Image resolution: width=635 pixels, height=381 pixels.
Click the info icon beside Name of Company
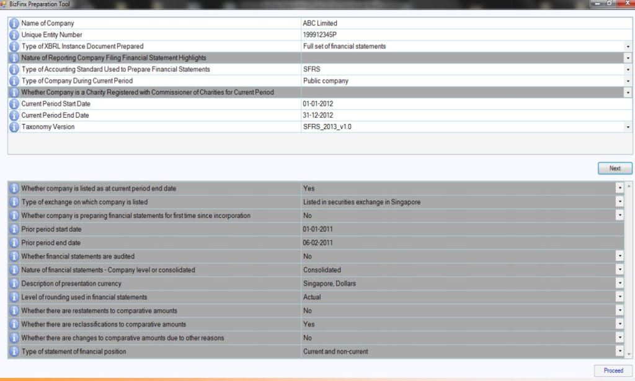[13, 23]
